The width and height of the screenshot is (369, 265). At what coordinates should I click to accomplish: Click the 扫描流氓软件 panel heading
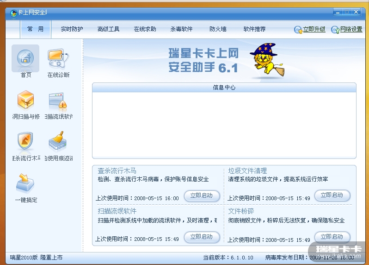(x=117, y=211)
